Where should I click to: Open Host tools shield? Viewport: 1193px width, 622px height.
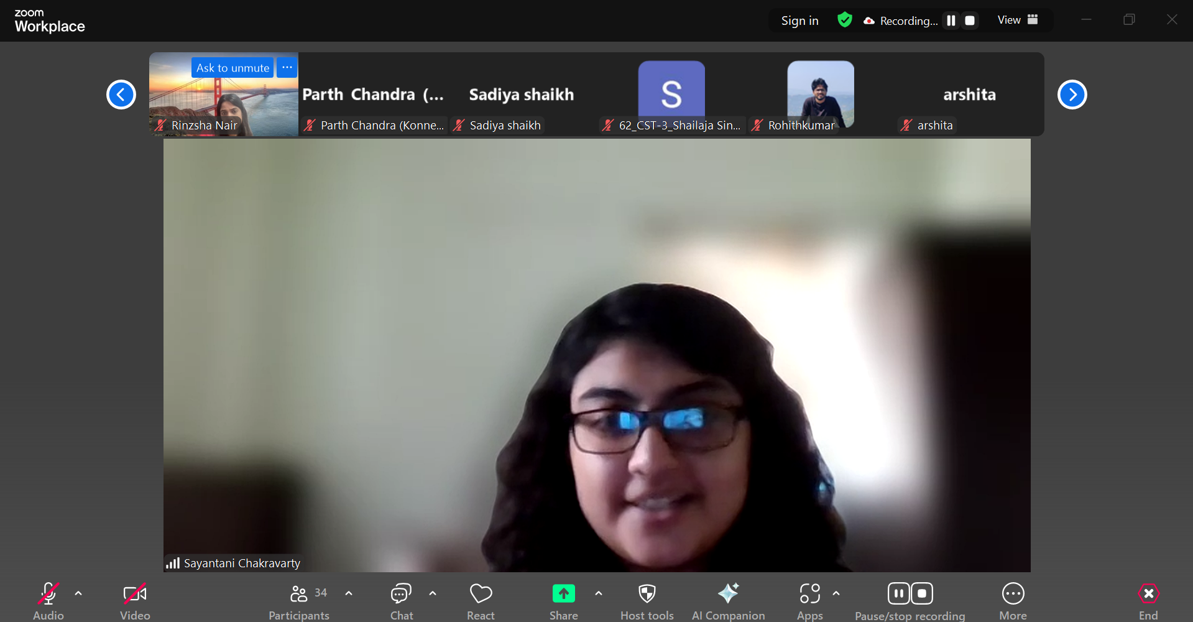(647, 601)
